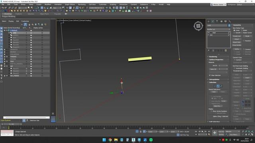
Task: Select Segment sub-object level icon
Action: pyautogui.click(x=218, y=86)
